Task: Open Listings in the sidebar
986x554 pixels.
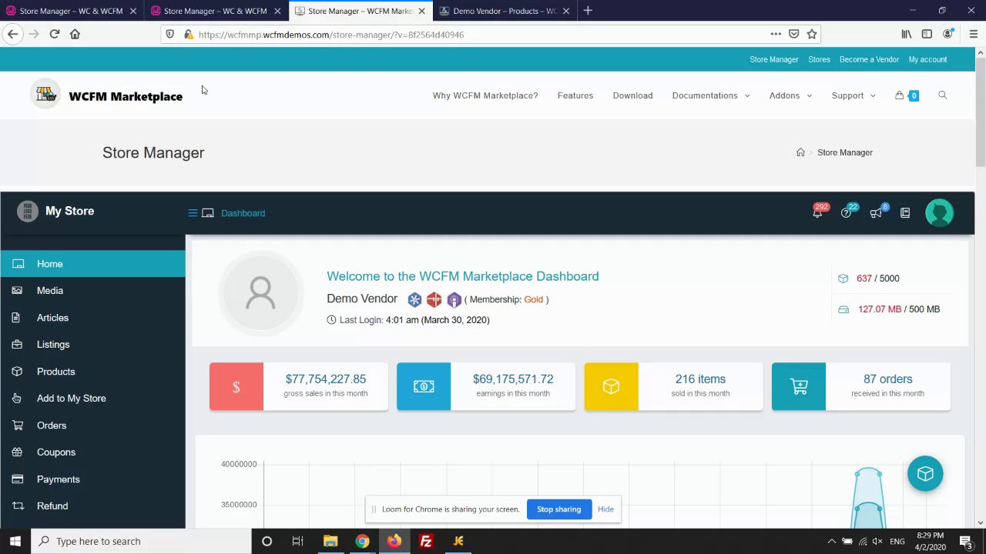Action: 92,345
